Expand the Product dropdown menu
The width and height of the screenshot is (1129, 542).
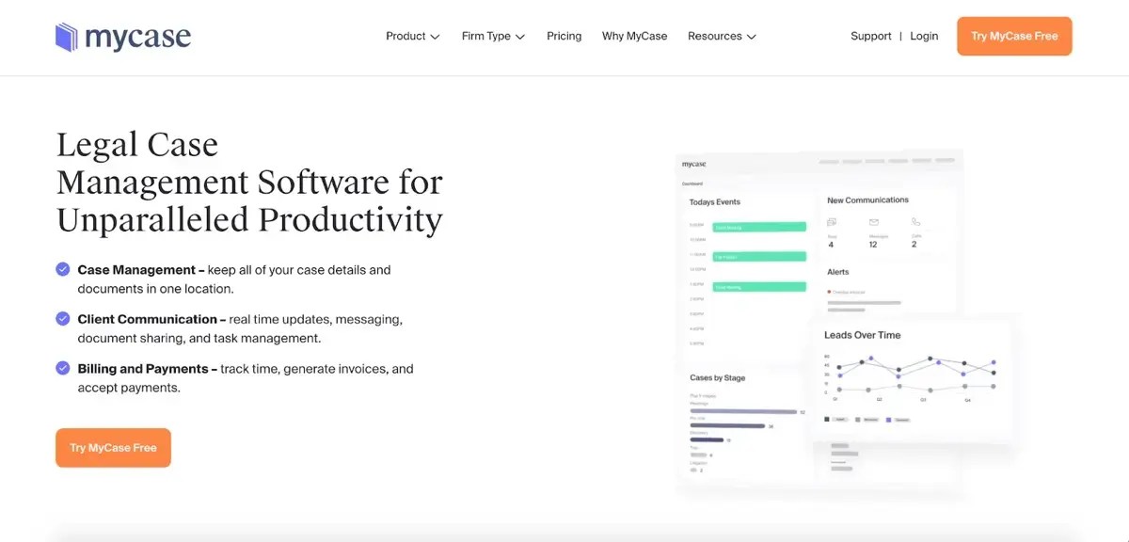point(413,36)
